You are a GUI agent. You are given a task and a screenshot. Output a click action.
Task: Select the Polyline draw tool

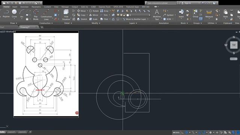pyautogui.click(x=6, y=13)
